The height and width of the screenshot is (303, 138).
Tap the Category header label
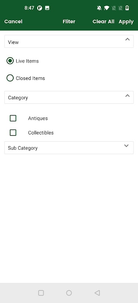coord(18,98)
